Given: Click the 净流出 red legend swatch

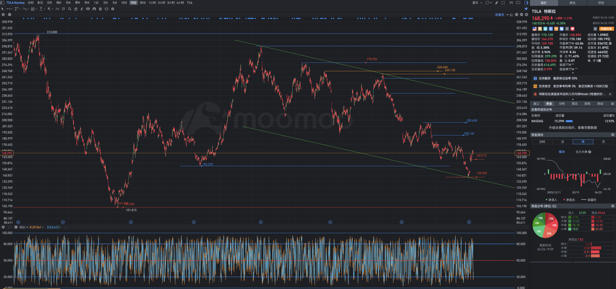Looking at the screenshot, I should (564, 200).
